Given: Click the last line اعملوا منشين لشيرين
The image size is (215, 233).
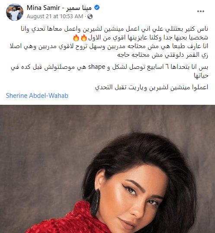Looking at the screenshot, I should pyautogui.click(x=152, y=87).
